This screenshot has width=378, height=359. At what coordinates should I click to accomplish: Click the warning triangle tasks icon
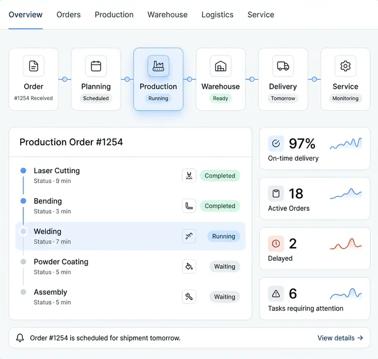click(x=276, y=294)
